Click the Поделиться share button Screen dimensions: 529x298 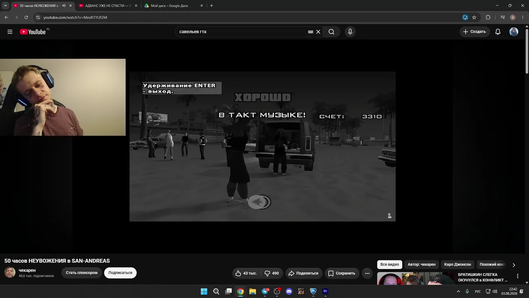[x=303, y=273]
